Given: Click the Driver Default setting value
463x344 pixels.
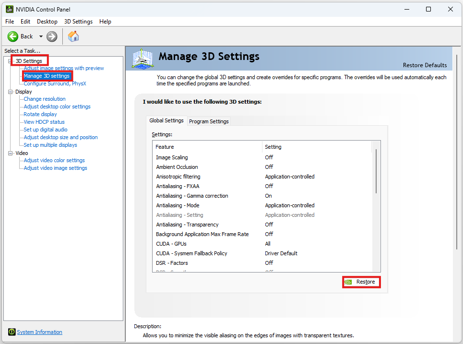Looking at the screenshot, I should 281,253.
